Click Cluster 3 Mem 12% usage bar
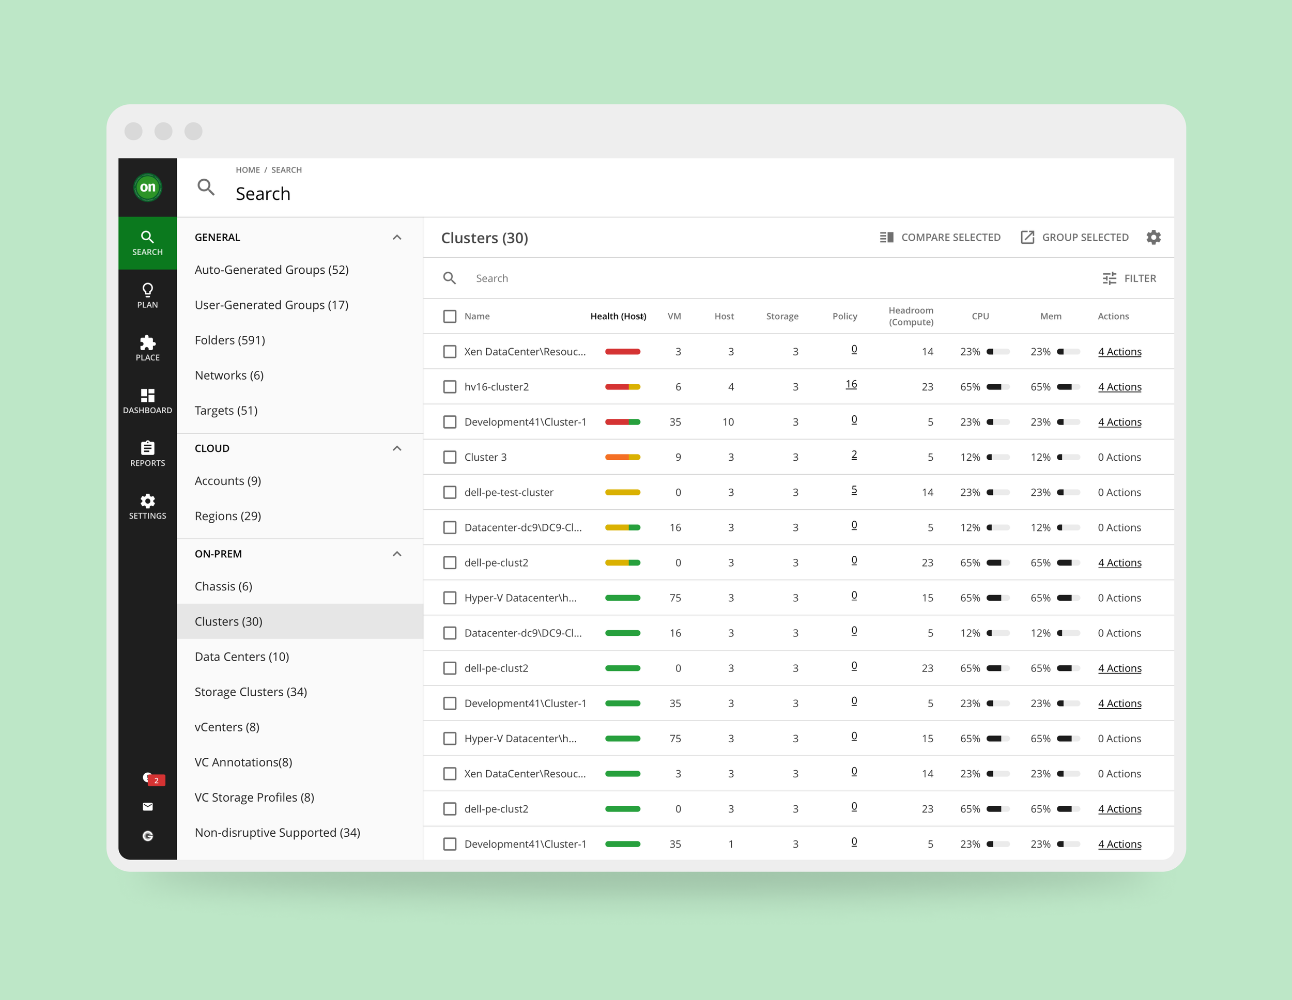1292x1000 pixels. pyautogui.click(x=1068, y=457)
